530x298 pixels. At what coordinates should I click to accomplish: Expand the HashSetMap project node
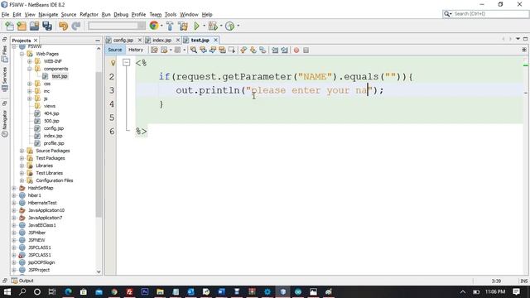pos(14,188)
